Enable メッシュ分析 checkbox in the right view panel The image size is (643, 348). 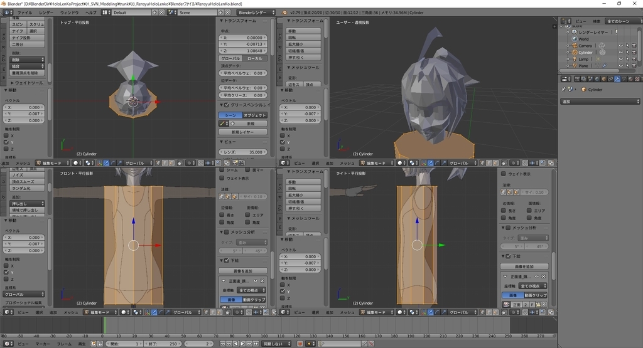pos(508,228)
